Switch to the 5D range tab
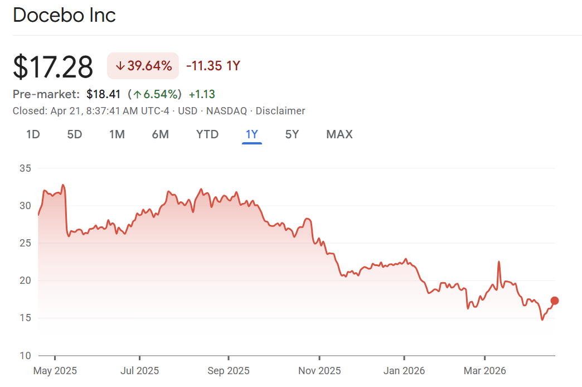This screenshot has height=387, width=582. click(74, 134)
